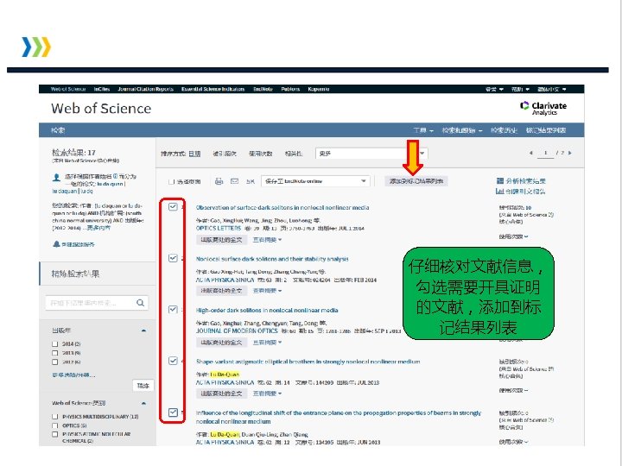Open the Tools dropdown menu in blue bar
Image resolution: width=622 pixels, height=466 pixels.
pos(423,130)
